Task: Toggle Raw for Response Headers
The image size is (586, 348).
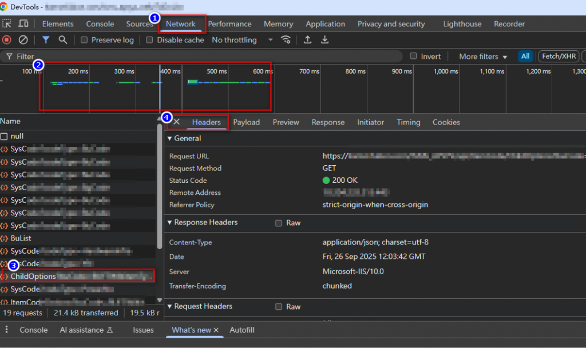Action: tap(279, 223)
